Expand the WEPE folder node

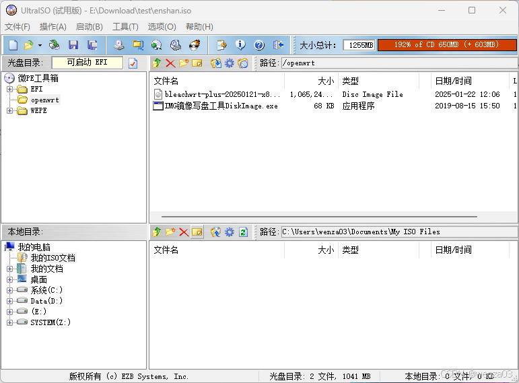click(x=9, y=110)
